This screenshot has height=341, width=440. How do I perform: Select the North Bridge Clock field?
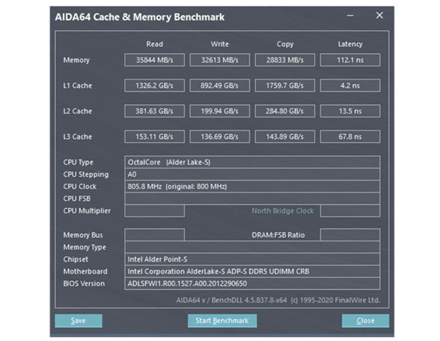pyautogui.click(x=349, y=211)
